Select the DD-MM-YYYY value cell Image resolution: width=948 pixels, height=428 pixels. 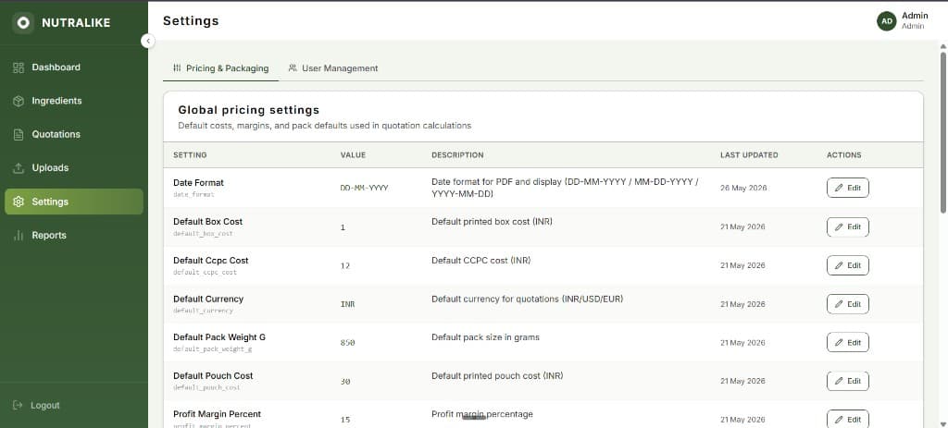pos(364,188)
